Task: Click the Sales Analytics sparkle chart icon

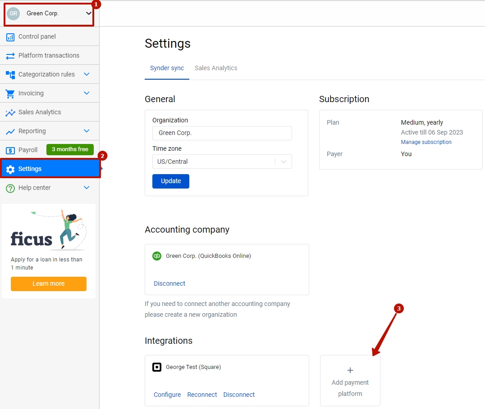Action: pos(10,112)
